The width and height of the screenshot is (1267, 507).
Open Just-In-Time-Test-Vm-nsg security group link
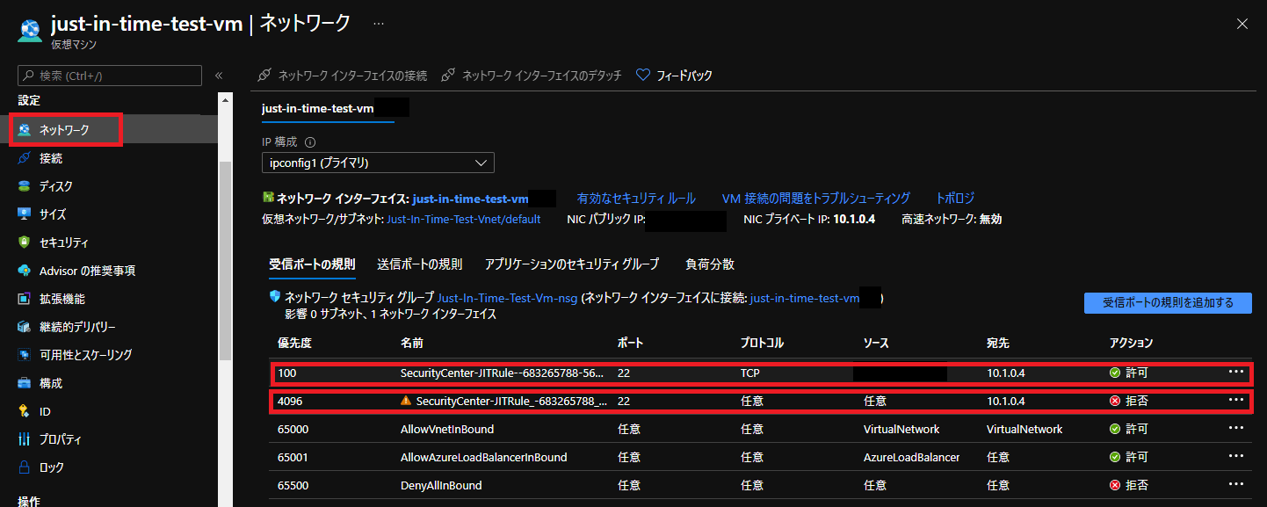[507, 299]
